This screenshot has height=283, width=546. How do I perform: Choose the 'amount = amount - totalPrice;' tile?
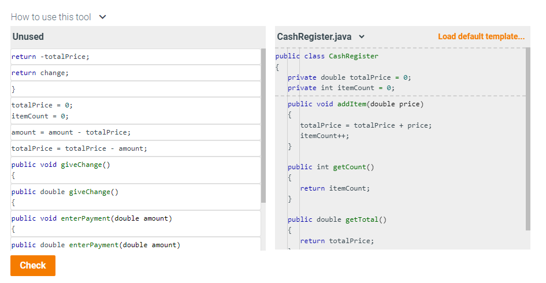pyautogui.click(x=136, y=132)
